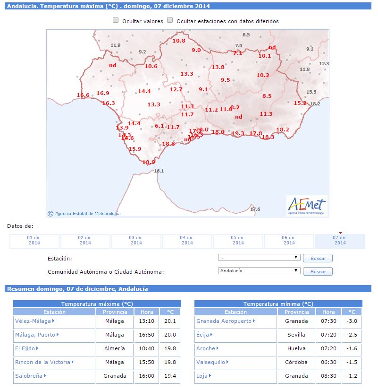Click the arrow icon next to Granada Aeropuerto
Image resolution: width=378 pixels, height=390 pixels.
[x=255, y=321]
